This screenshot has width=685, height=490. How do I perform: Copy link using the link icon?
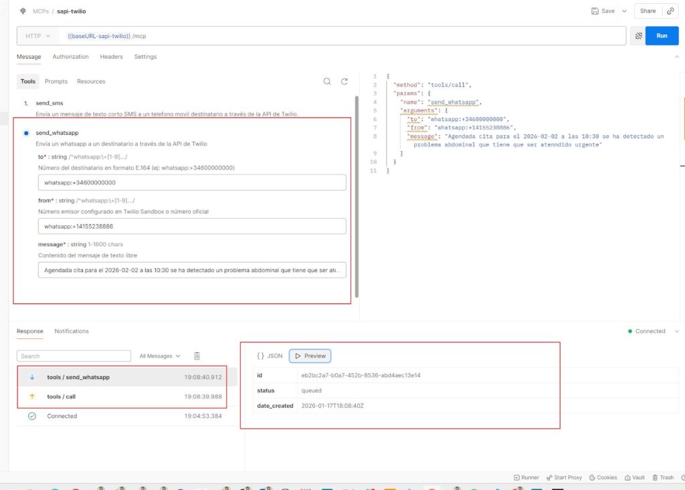(670, 11)
